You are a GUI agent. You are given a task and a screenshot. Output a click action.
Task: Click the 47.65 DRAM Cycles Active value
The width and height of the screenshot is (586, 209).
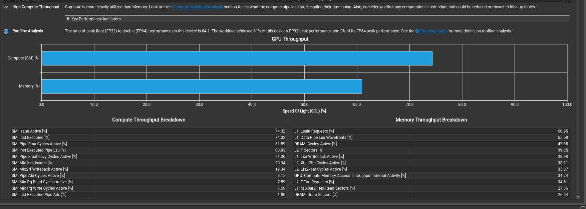[x=563, y=144]
